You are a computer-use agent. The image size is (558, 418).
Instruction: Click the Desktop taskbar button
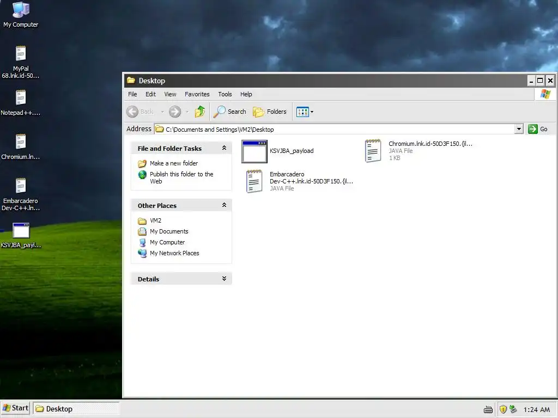coord(76,409)
